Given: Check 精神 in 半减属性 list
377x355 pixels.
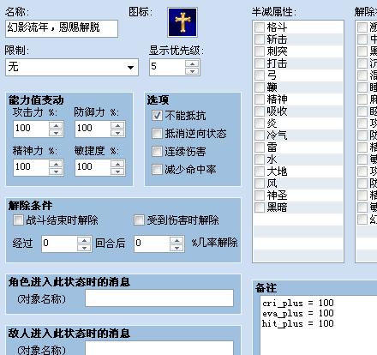Looking at the screenshot, I should click(x=260, y=99).
